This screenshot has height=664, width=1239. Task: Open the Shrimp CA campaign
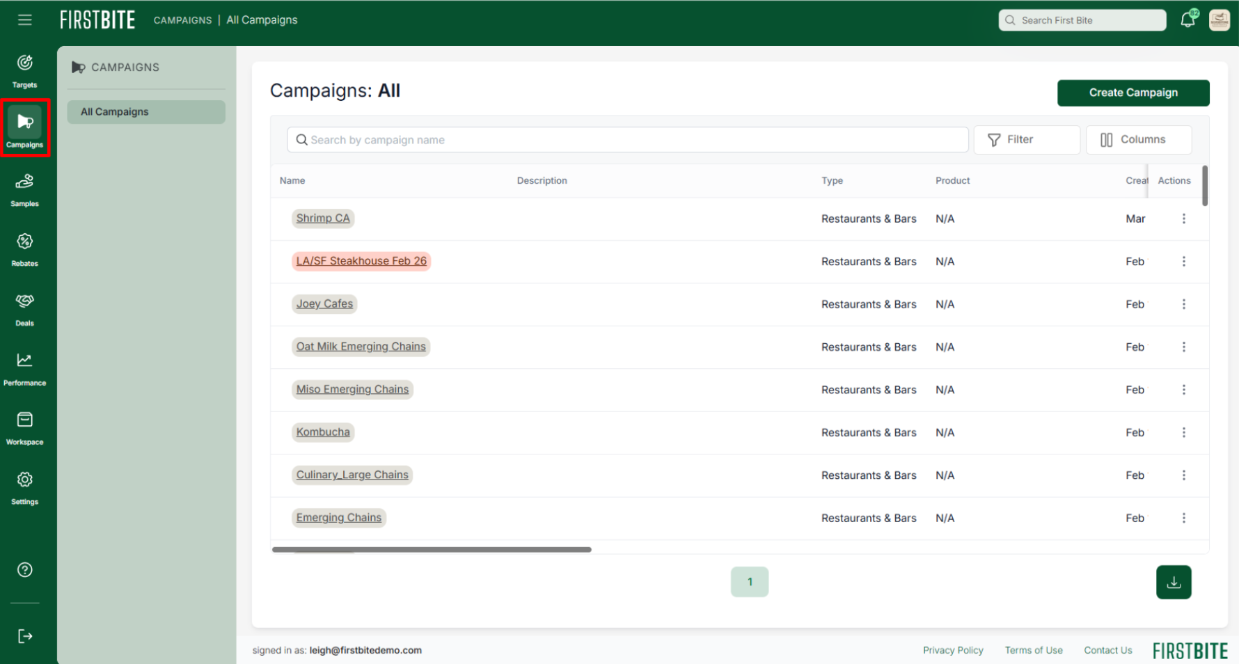(x=323, y=219)
